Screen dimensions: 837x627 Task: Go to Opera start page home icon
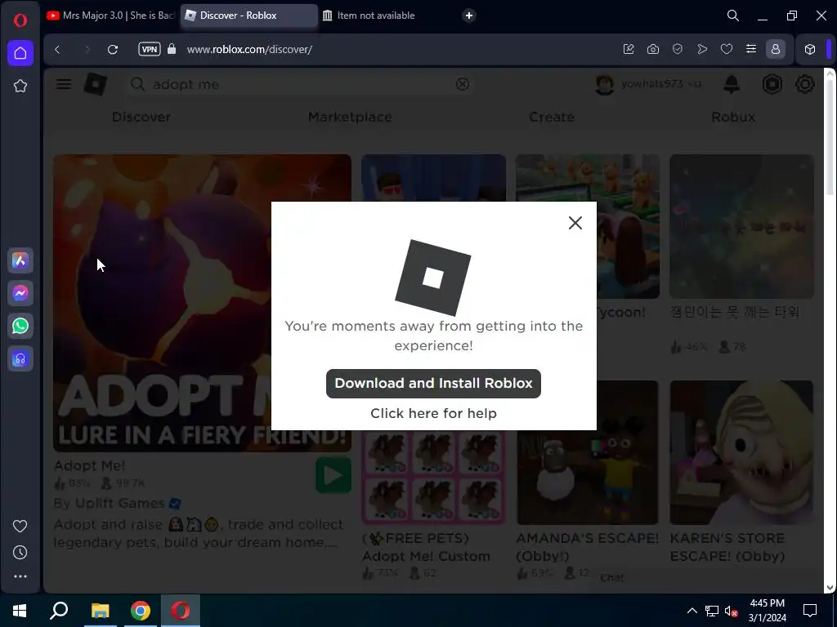point(20,53)
